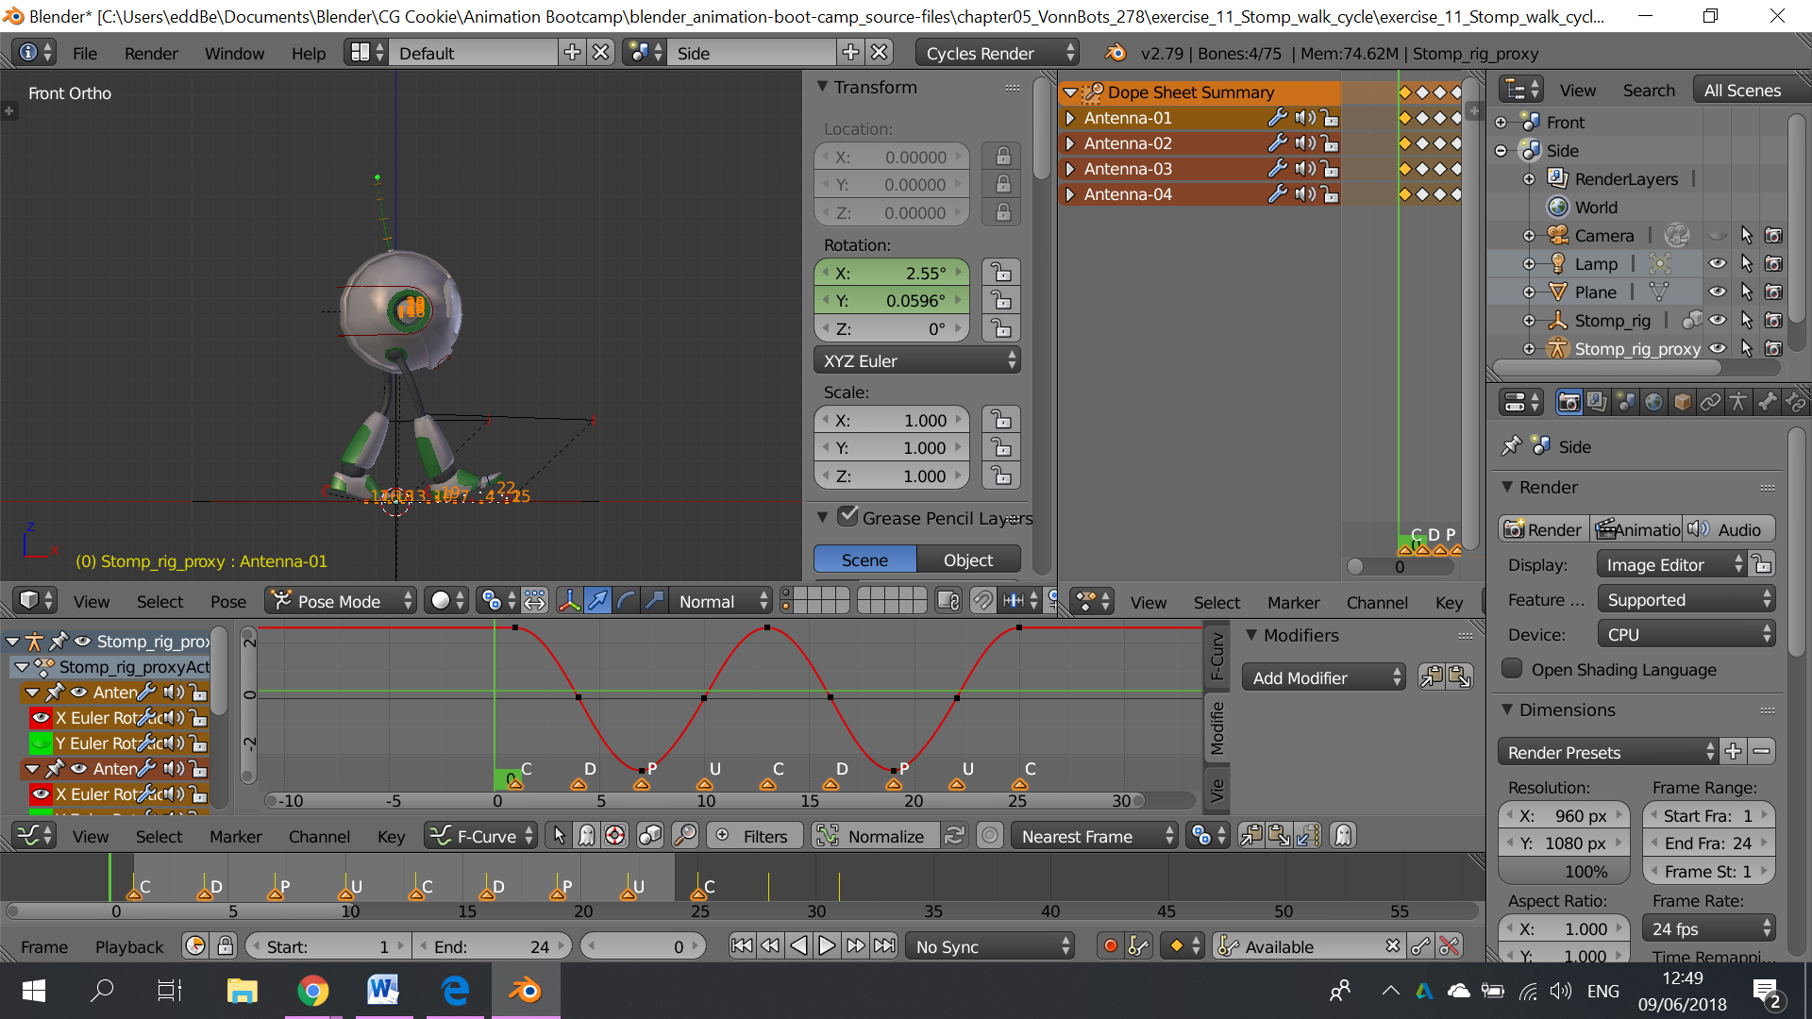
Task: Click the Add Modifier button
Action: [x=1324, y=677]
